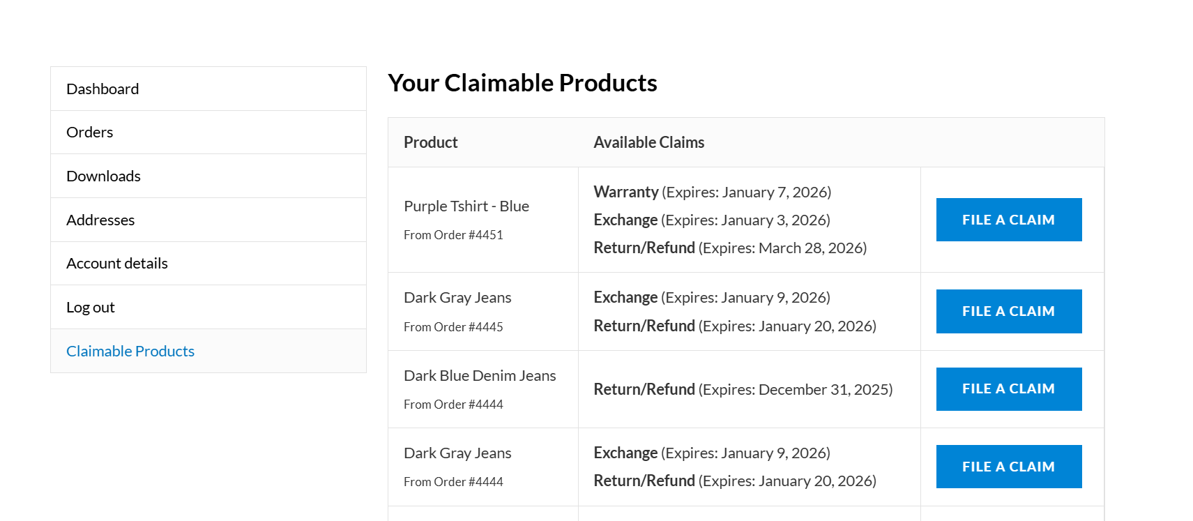
Task: Open the Dashboard page
Action: coord(102,89)
